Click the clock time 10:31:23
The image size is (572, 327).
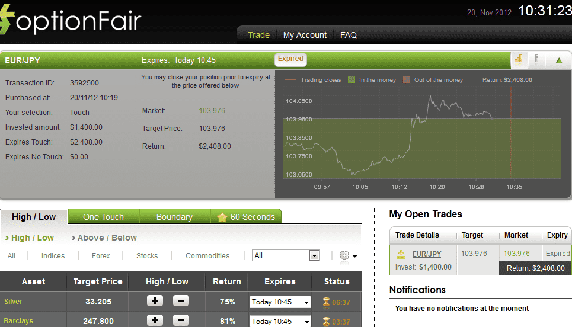(545, 11)
